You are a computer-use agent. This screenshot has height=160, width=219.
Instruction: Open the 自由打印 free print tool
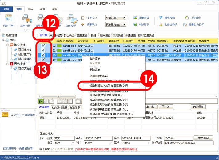point(71,19)
